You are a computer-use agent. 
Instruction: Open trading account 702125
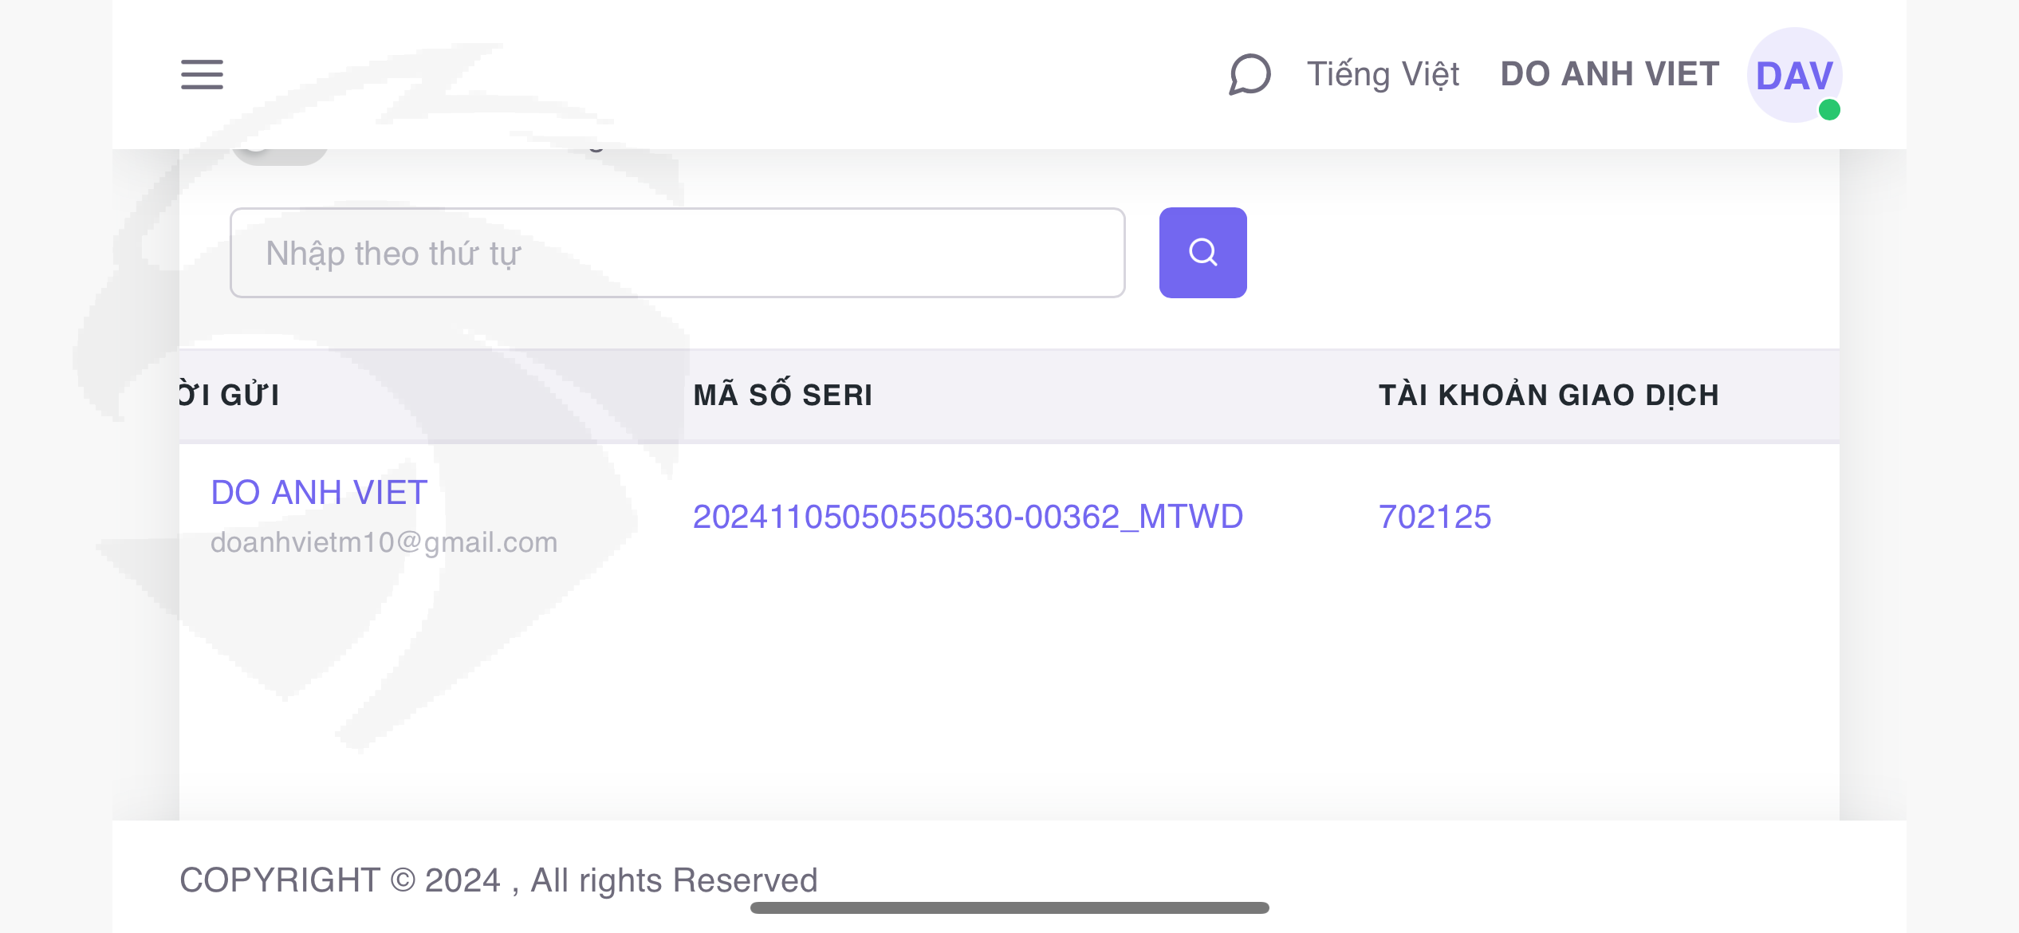1435,517
